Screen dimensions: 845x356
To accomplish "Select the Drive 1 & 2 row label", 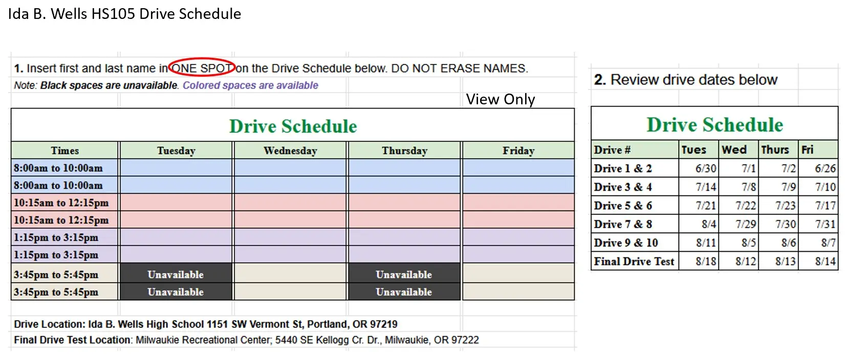I will pos(623,168).
